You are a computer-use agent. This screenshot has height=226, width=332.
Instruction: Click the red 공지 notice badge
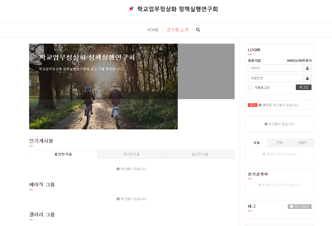click(252, 105)
